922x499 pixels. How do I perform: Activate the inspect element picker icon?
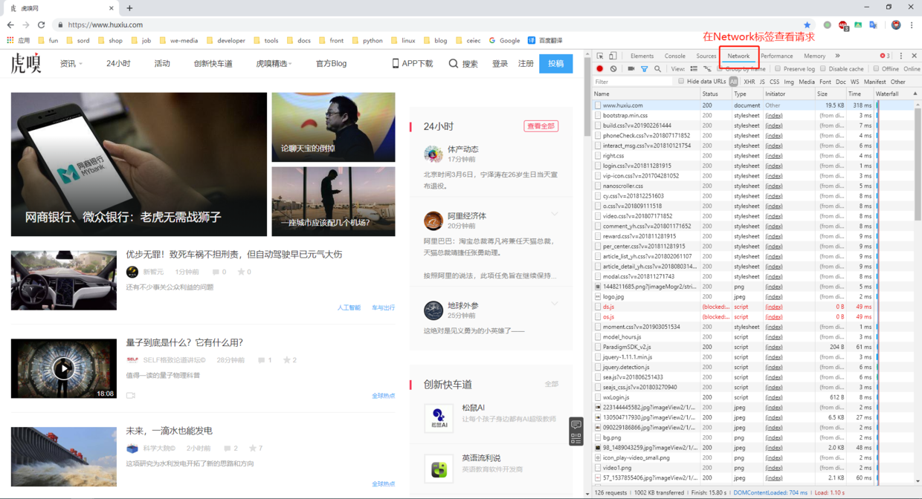[600, 56]
